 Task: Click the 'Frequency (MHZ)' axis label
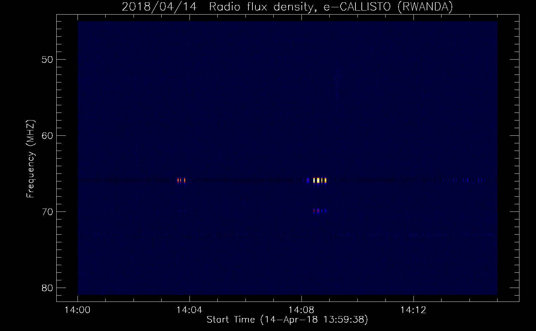[30, 159]
